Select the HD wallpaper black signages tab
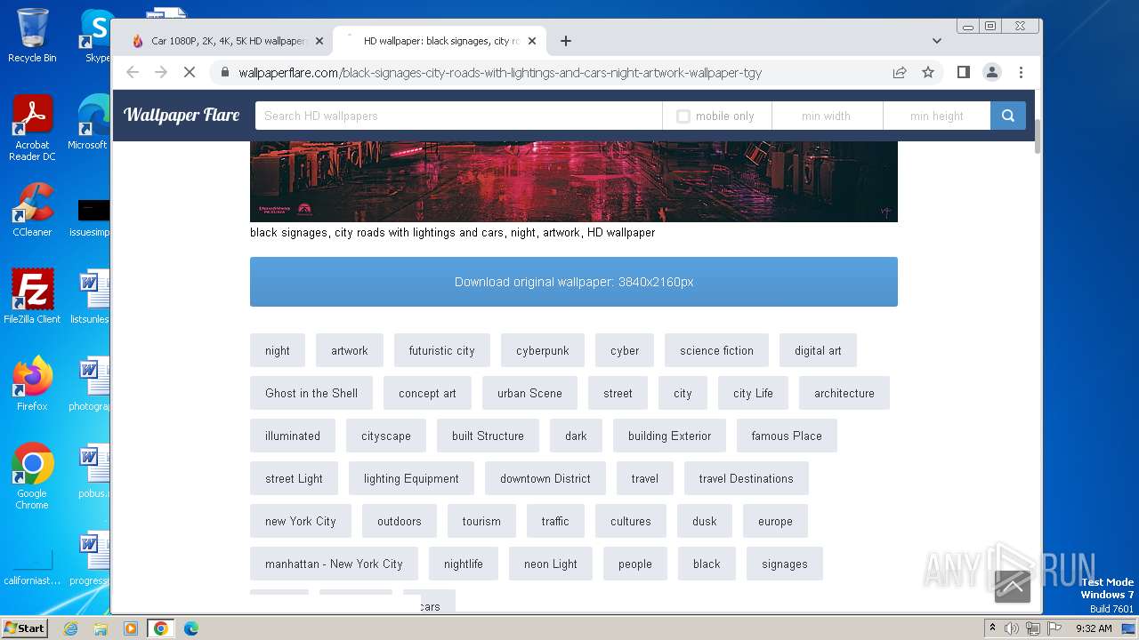 click(x=440, y=41)
